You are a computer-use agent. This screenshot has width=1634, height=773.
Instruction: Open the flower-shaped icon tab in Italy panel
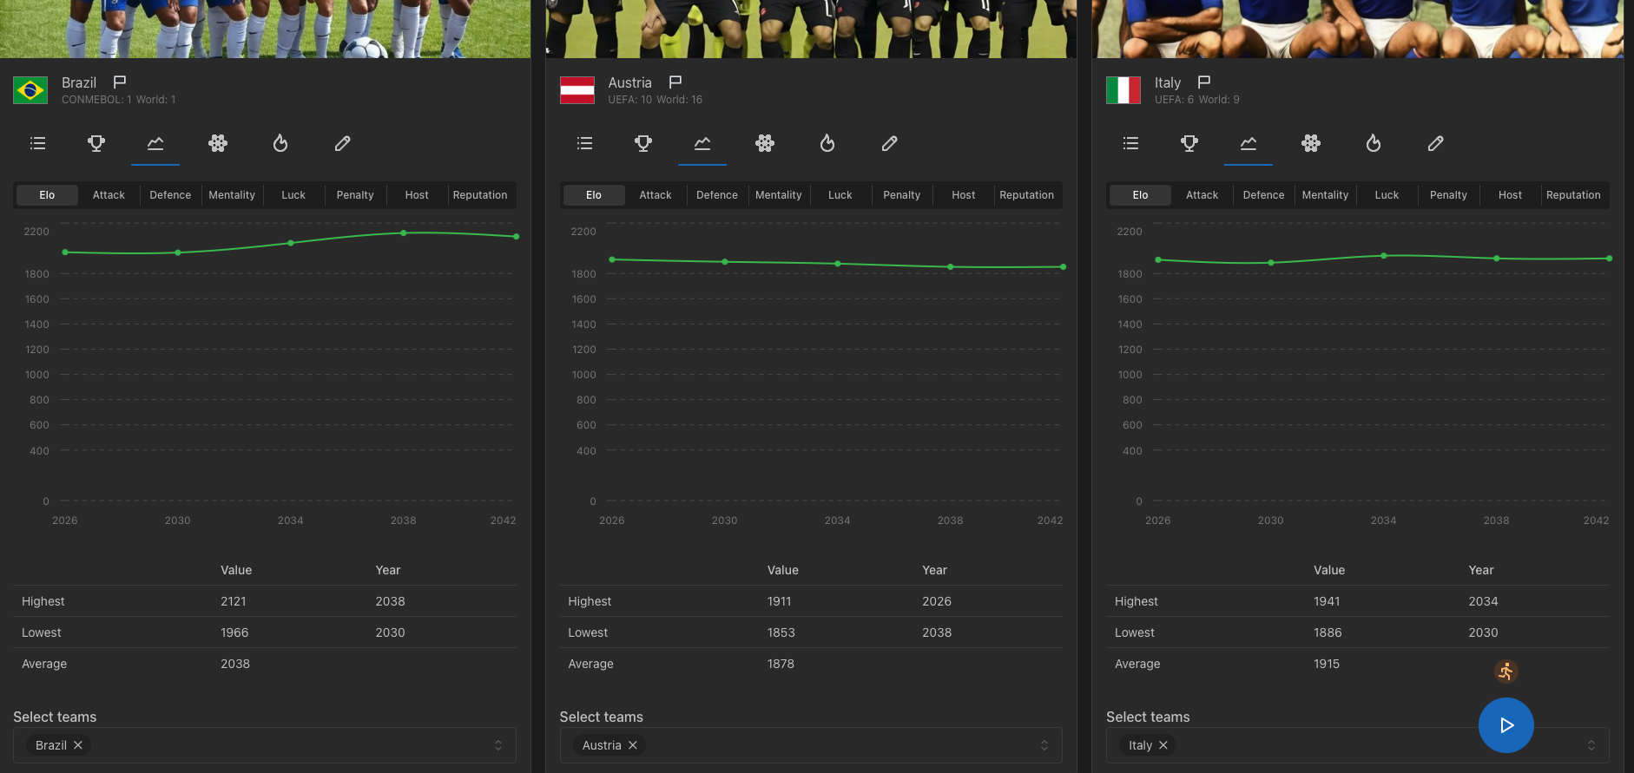[x=1311, y=143]
